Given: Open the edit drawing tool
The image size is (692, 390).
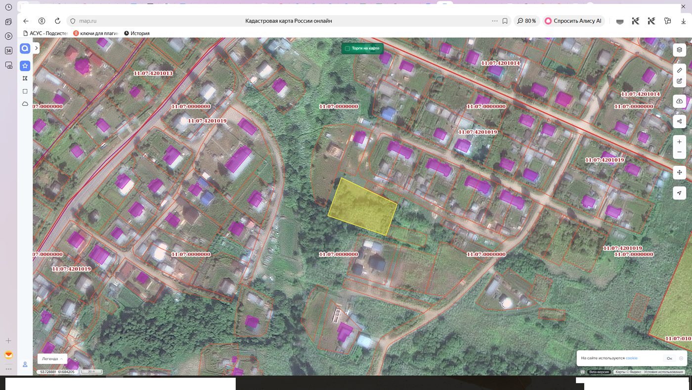Looking at the screenshot, I should 680,81.
